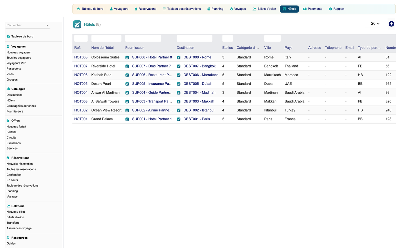Image resolution: width=400 pixels, height=248 pixels.
Task: Click the destination icon next to DEST007 - Bangkok
Action: tap(179, 66)
